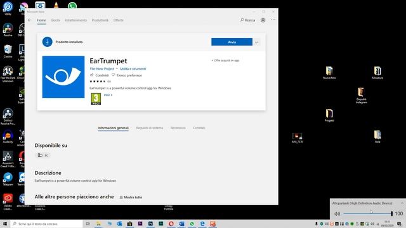
Task: Share the app via Condividi
Action: (x=100, y=75)
